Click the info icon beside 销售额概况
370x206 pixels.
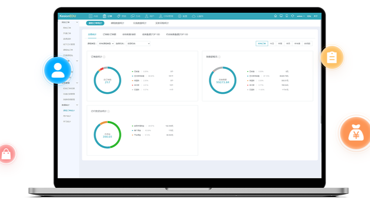219,57
